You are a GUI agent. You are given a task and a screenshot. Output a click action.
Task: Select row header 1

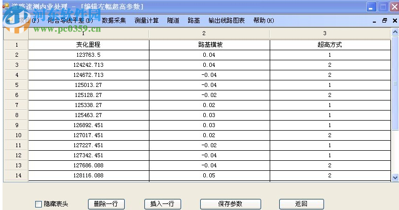coord(16,45)
